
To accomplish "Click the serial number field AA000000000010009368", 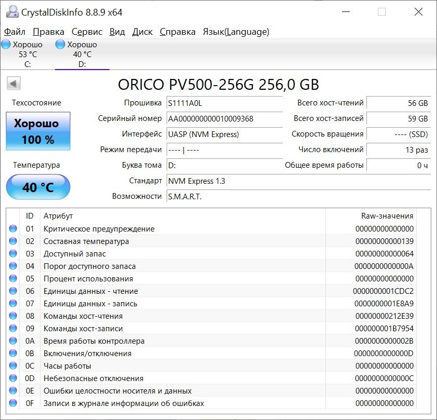I will [225, 119].
